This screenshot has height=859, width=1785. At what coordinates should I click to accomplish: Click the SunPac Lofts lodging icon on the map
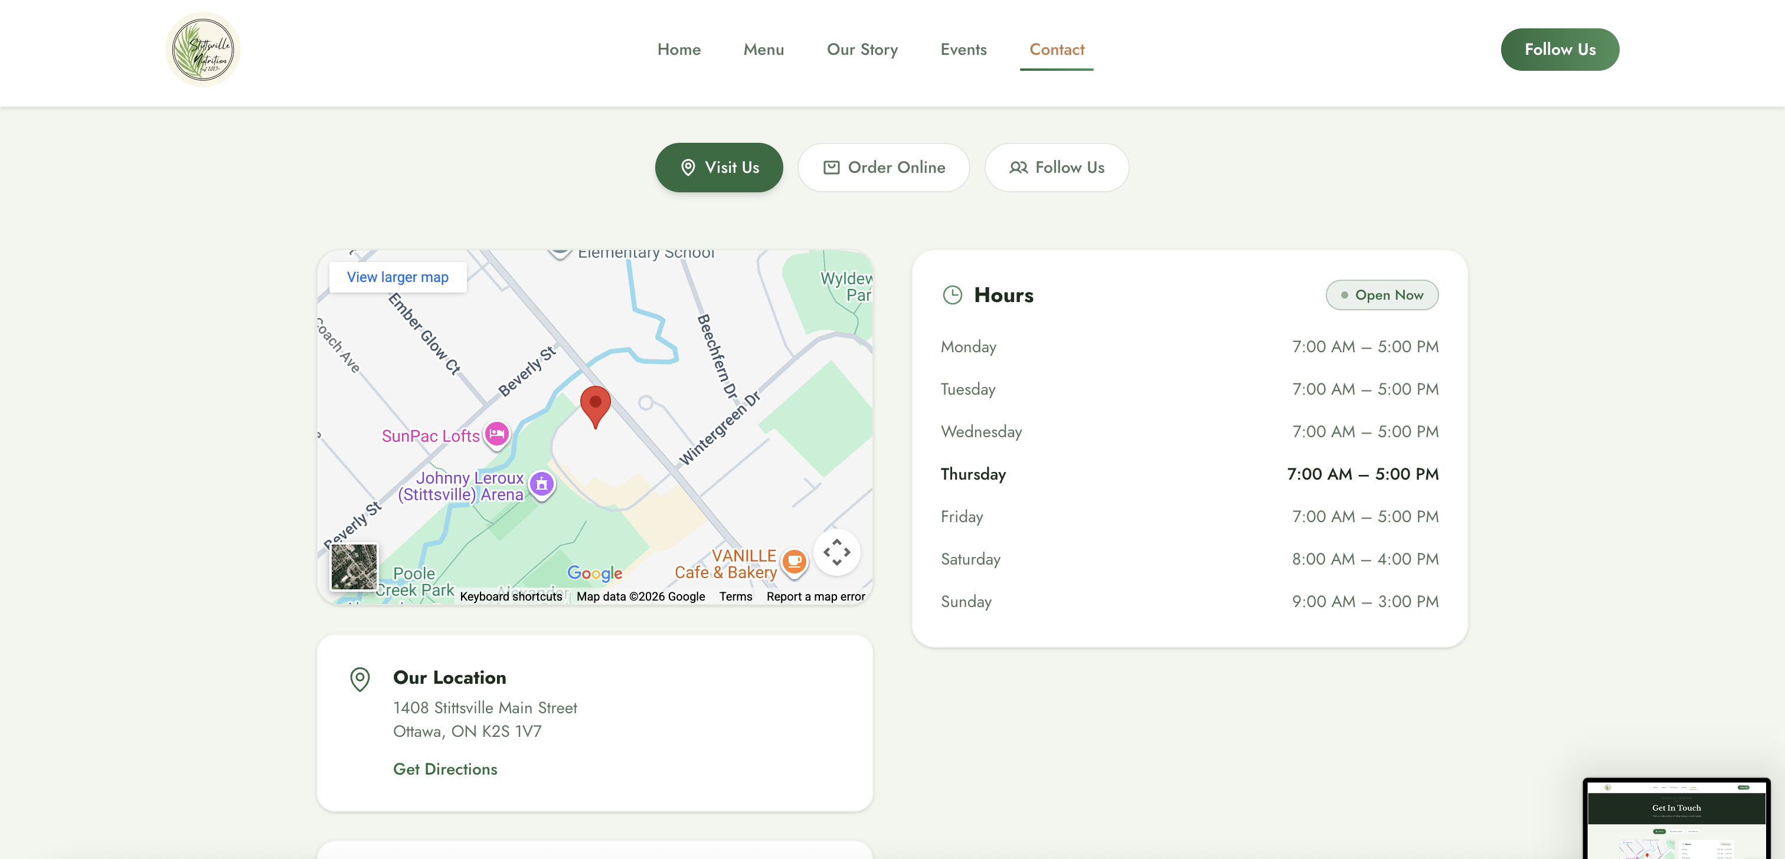pyautogui.click(x=496, y=435)
